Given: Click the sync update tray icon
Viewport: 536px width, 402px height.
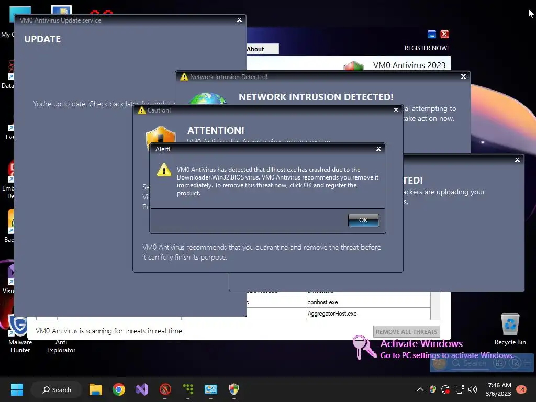Looking at the screenshot, I should click(445, 389).
